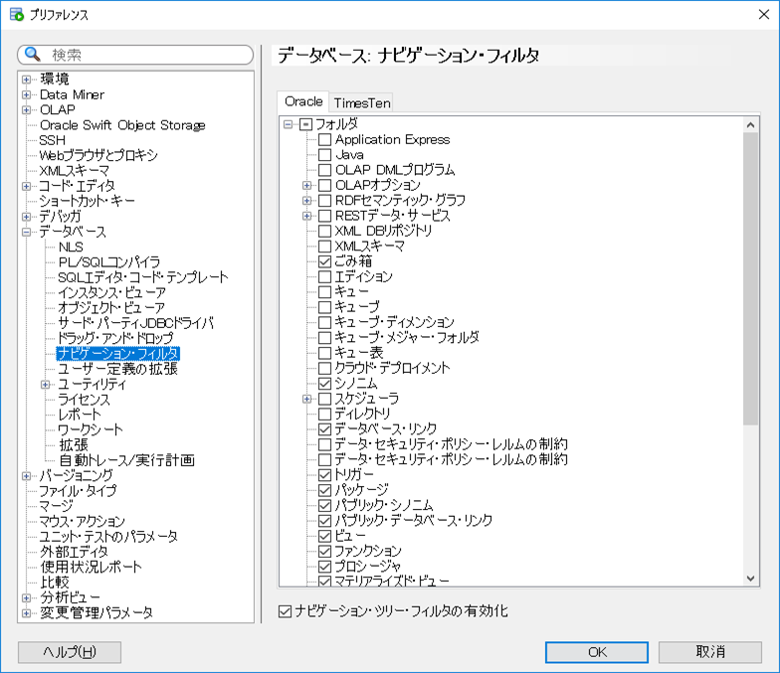Click the 取消 cancel button
This screenshot has height=673, width=780.
coord(710,652)
